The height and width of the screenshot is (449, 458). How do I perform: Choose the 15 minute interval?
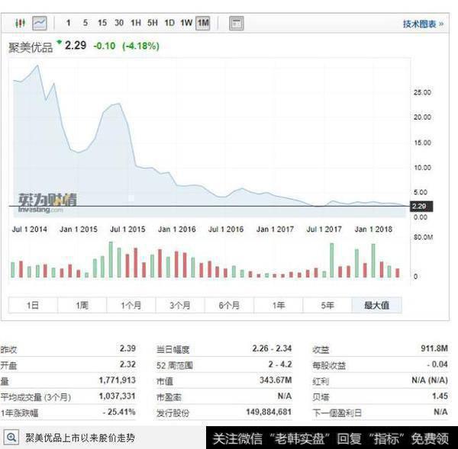click(102, 23)
